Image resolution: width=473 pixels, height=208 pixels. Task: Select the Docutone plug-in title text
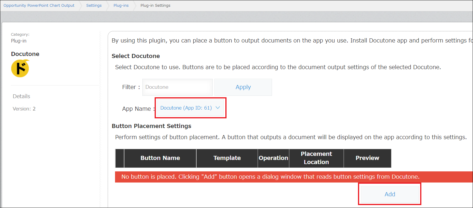pos(25,54)
